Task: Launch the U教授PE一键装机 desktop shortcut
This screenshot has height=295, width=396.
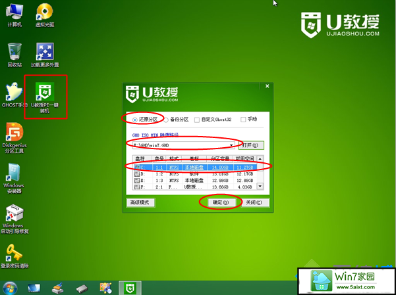Action: [x=45, y=98]
